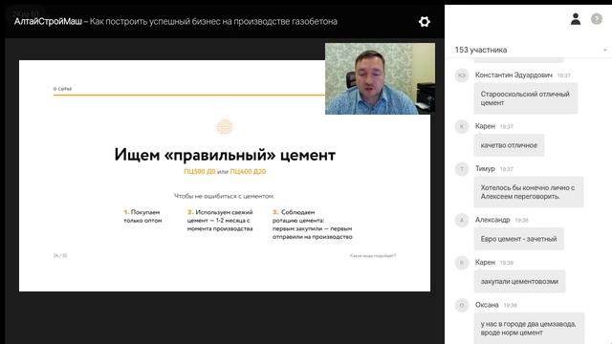
Task: Click slide point 'Используем свежий цемент'
Action: pos(220,221)
